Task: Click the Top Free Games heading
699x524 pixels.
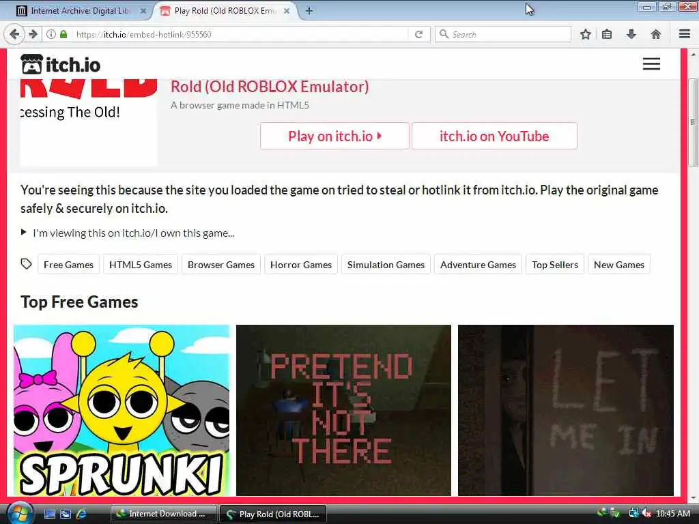Action: point(79,302)
